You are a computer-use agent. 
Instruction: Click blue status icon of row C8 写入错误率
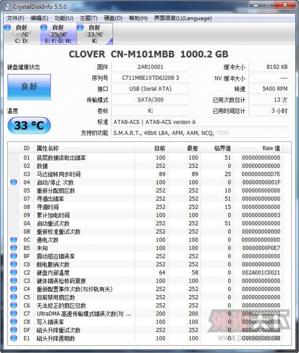[14, 322]
